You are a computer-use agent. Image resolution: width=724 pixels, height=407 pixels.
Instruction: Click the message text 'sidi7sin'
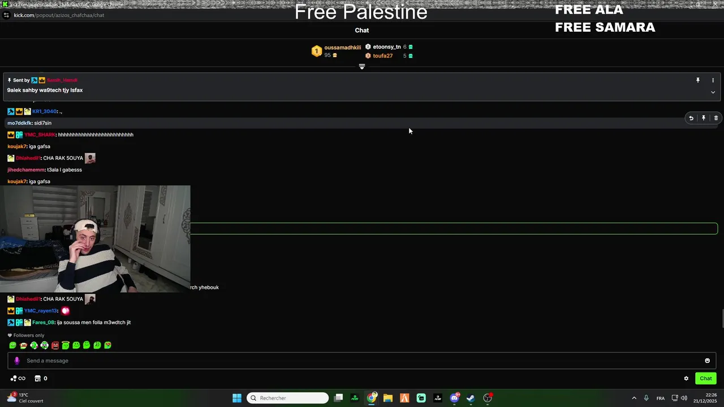pos(43,123)
